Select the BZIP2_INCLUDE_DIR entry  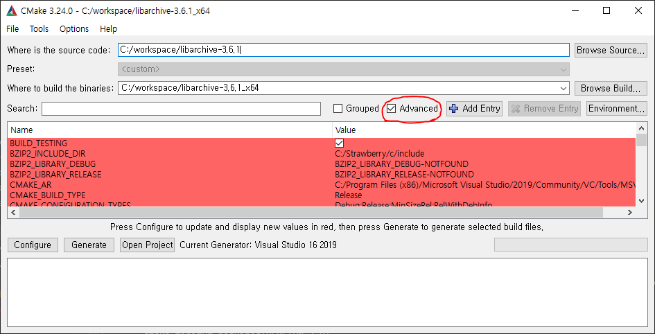(x=48, y=154)
